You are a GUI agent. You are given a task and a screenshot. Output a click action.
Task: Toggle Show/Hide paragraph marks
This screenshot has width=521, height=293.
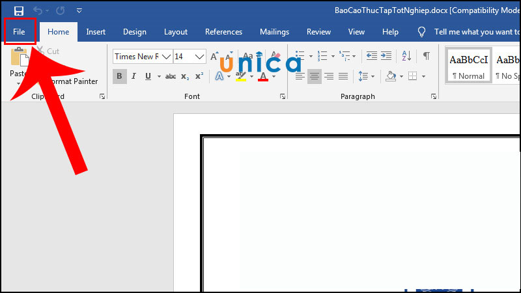[x=427, y=56]
